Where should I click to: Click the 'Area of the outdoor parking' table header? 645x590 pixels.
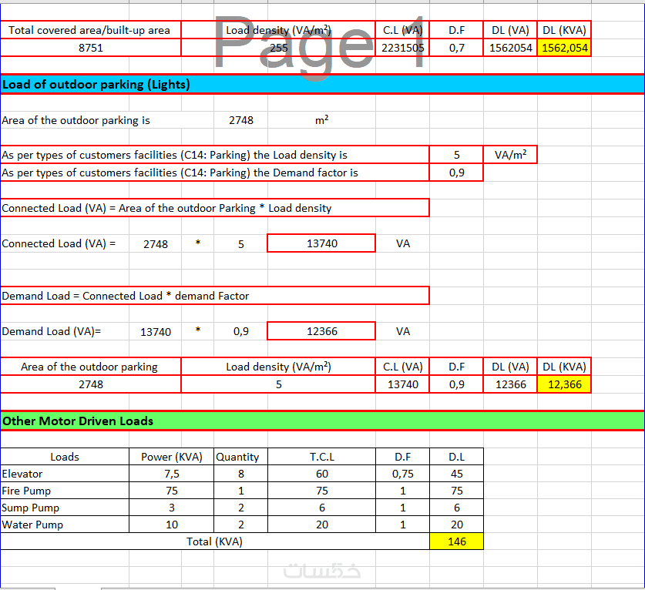coord(90,367)
